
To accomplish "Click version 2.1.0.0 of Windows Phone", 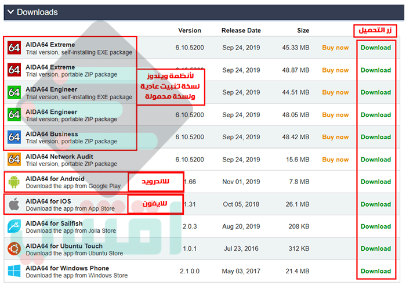I will click(190, 271).
